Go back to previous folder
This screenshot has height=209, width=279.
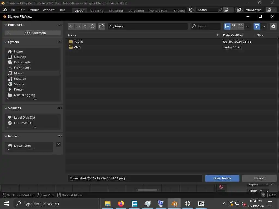point(71,26)
